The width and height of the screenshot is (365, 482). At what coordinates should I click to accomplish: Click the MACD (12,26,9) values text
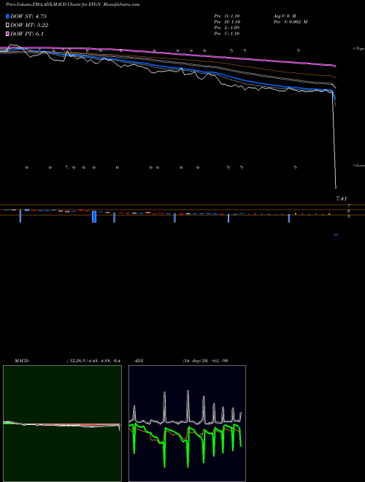[x=93, y=361]
